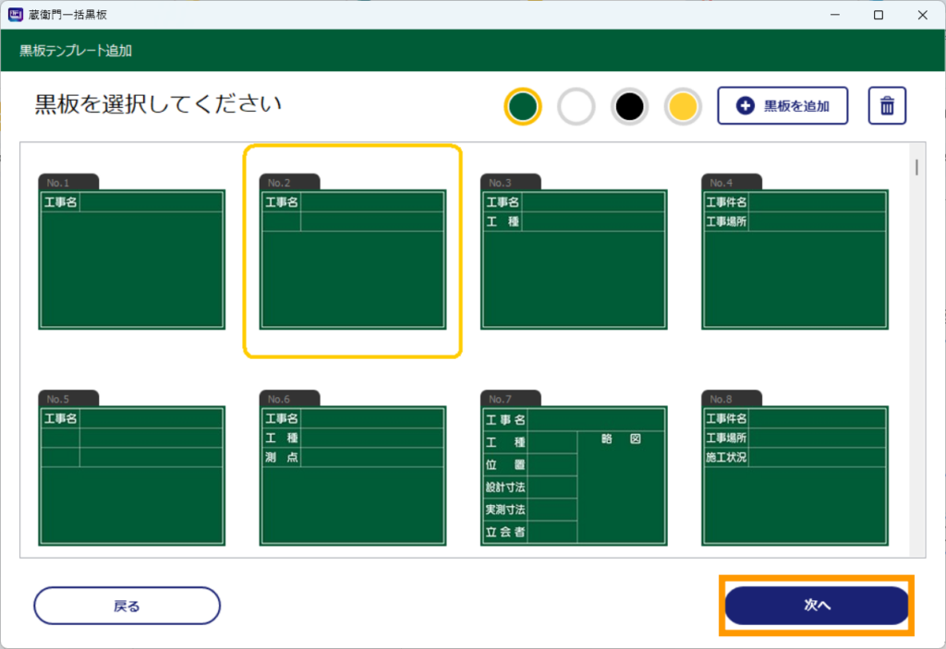This screenshot has width=946, height=649.
Task: Choose blackboard template No.5
Action: pyautogui.click(x=131, y=468)
